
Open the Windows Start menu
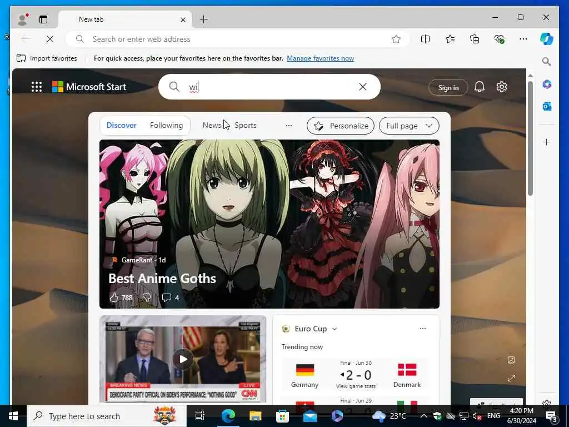(13, 416)
